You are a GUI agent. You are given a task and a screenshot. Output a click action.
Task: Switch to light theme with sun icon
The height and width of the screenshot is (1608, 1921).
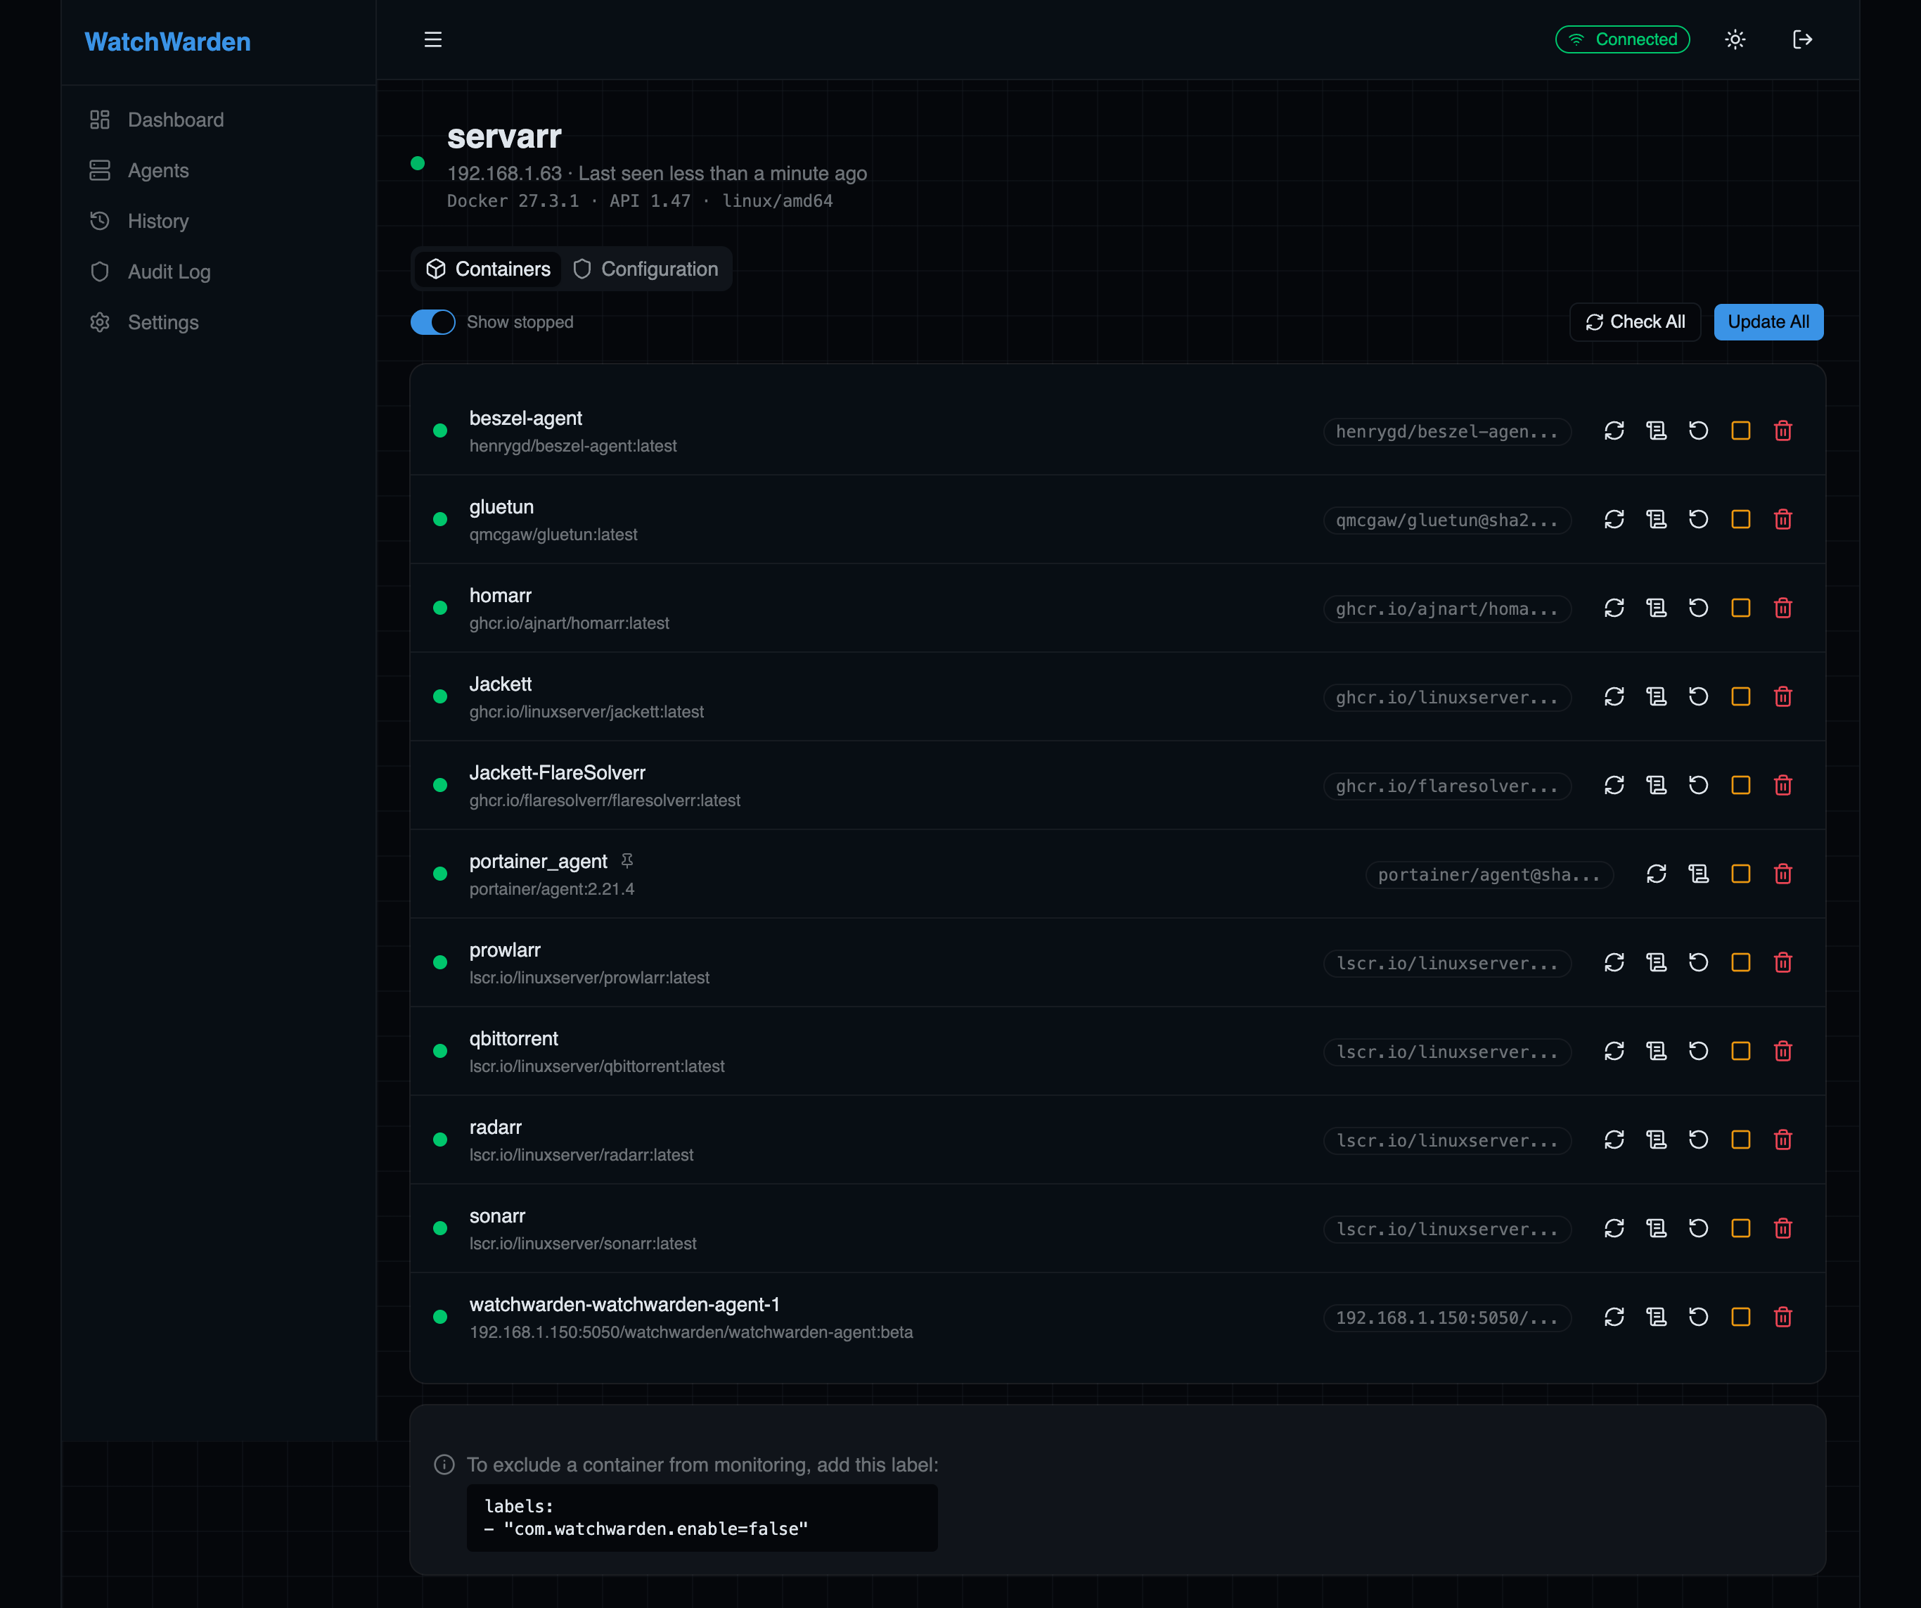1735,39
